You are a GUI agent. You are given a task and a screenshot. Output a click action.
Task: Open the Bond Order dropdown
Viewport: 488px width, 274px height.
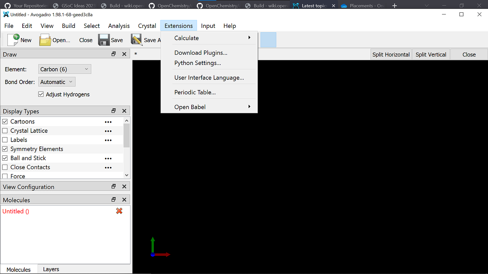pyautogui.click(x=57, y=82)
